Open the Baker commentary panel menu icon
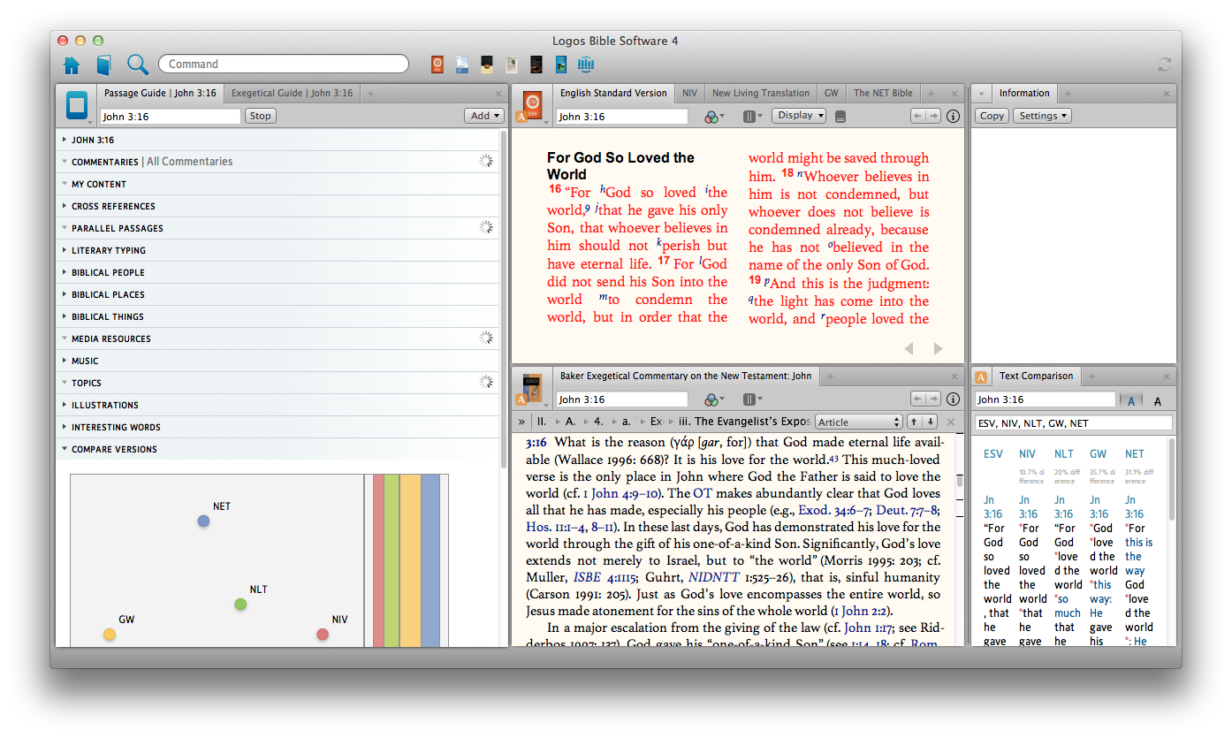Image resolution: width=1232 pixels, height=738 pixels. coord(533,389)
